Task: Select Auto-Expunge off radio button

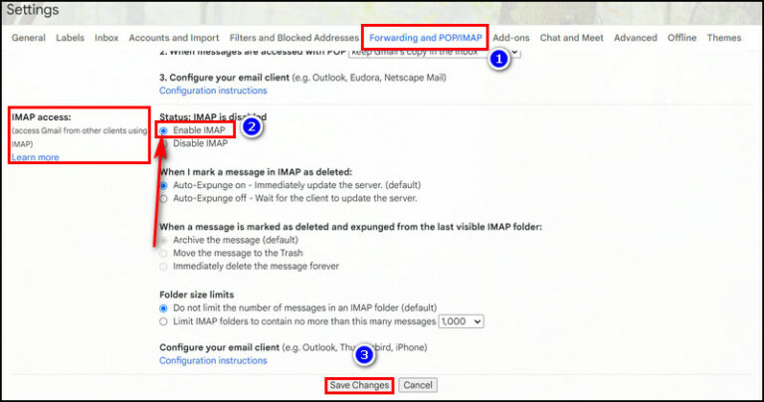Action: [x=163, y=199]
